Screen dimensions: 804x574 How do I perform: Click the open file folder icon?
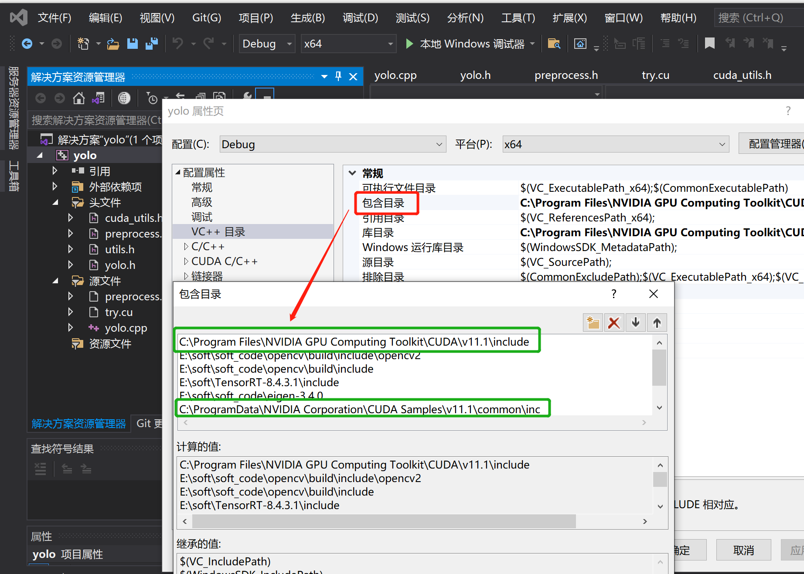(x=113, y=44)
